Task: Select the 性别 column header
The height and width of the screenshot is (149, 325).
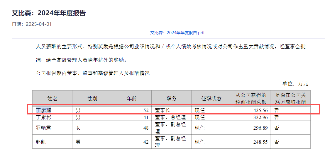Action: click(92, 99)
